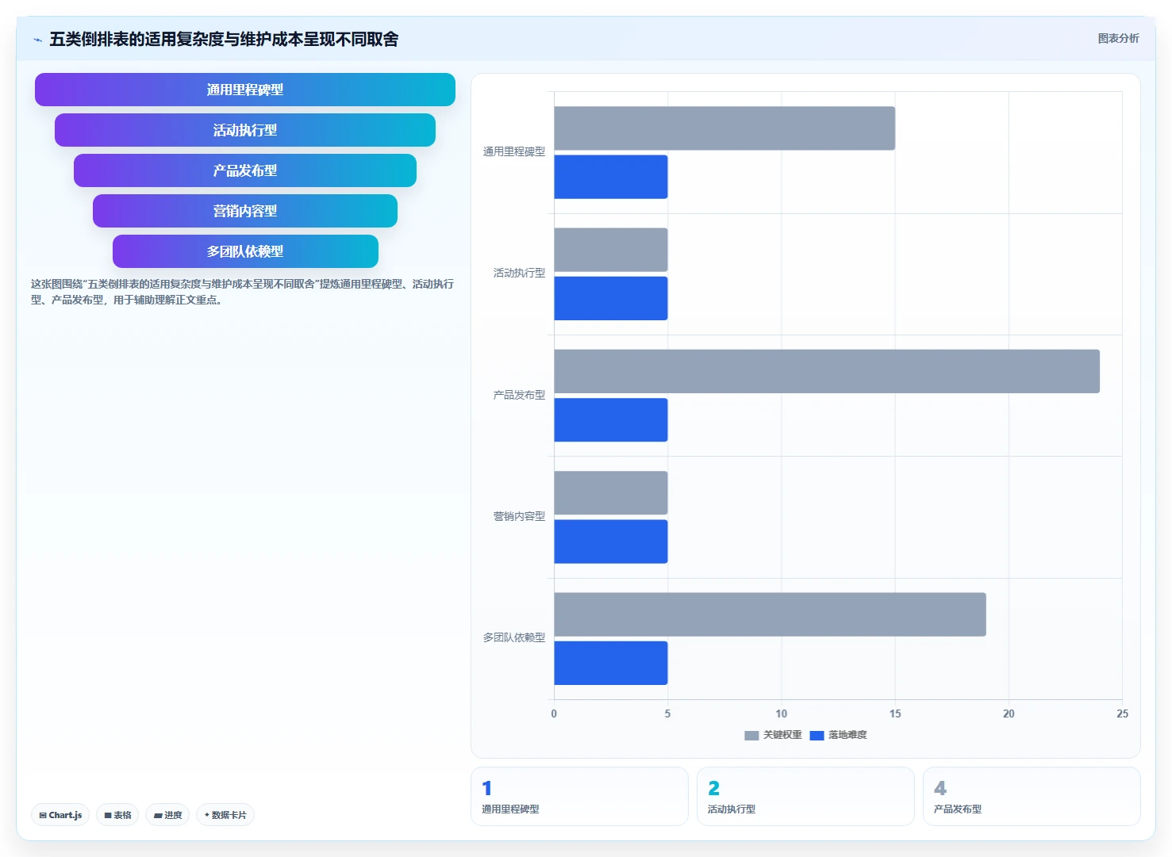Click the 通用里程碑型 y-axis label
1172x857 pixels.
pos(514,151)
